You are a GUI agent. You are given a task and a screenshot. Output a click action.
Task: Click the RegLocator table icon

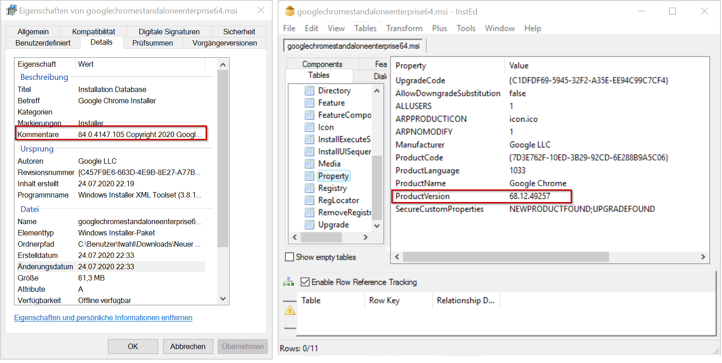[309, 200]
